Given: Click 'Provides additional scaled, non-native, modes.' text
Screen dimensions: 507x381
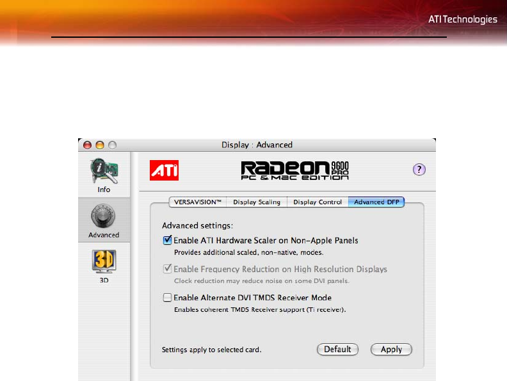Looking at the screenshot, I should [248, 252].
